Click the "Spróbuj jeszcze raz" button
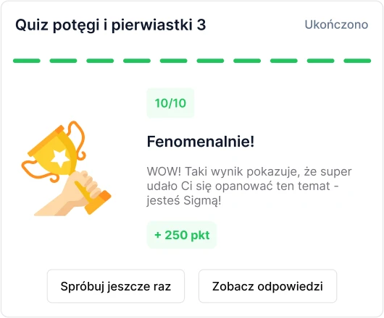This screenshot has height=318, width=384. click(x=116, y=286)
